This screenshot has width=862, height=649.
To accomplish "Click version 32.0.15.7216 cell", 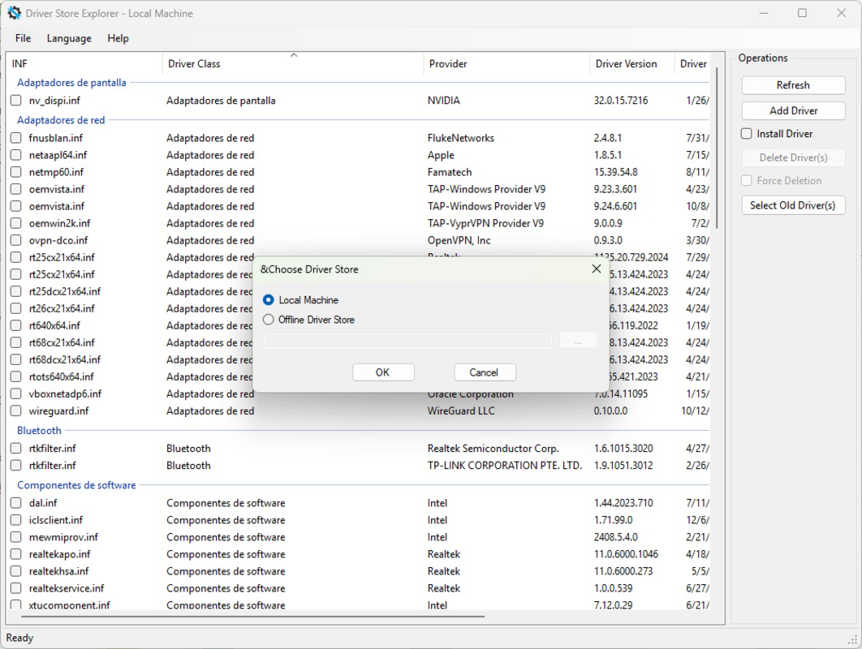I will (x=621, y=101).
